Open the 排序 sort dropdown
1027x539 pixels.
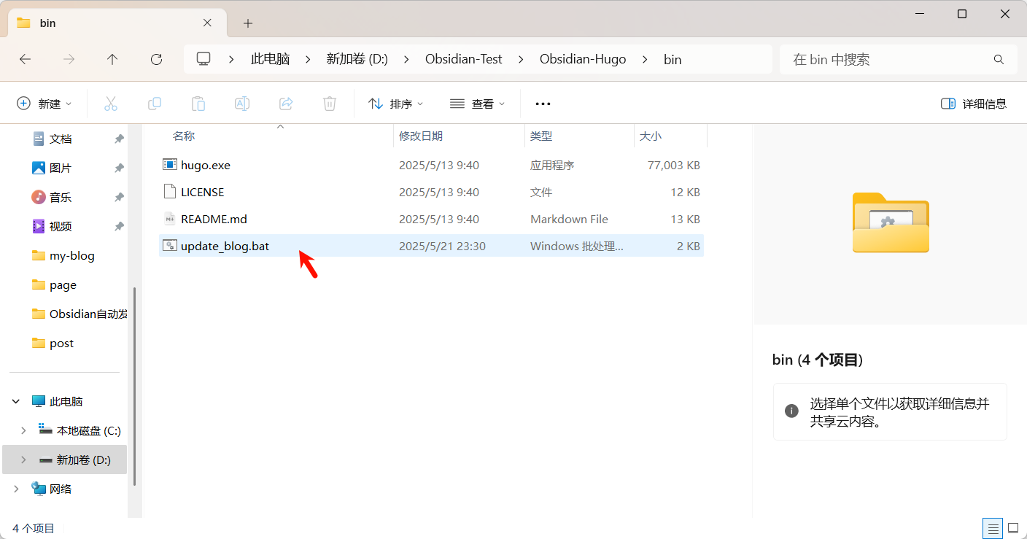pyautogui.click(x=396, y=104)
